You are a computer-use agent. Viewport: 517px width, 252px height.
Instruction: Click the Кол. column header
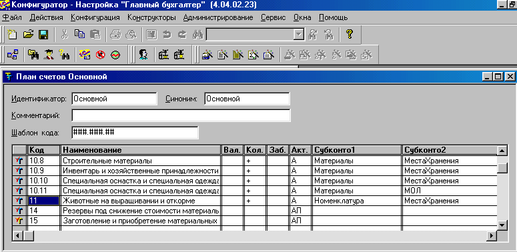tap(255, 150)
